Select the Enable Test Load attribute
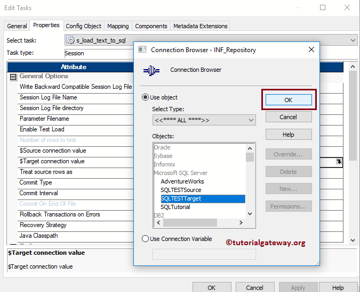The height and width of the screenshot is (292, 360). (x=42, y=129)
